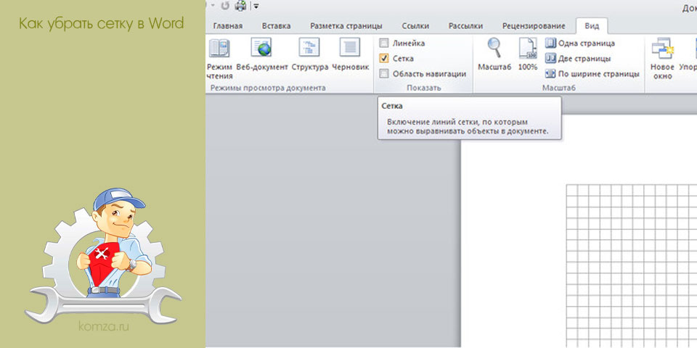Image resolution: width=697 pixels, height=348 pixels.
Task: Open the Ссылки tab
Action: (415, 26)
